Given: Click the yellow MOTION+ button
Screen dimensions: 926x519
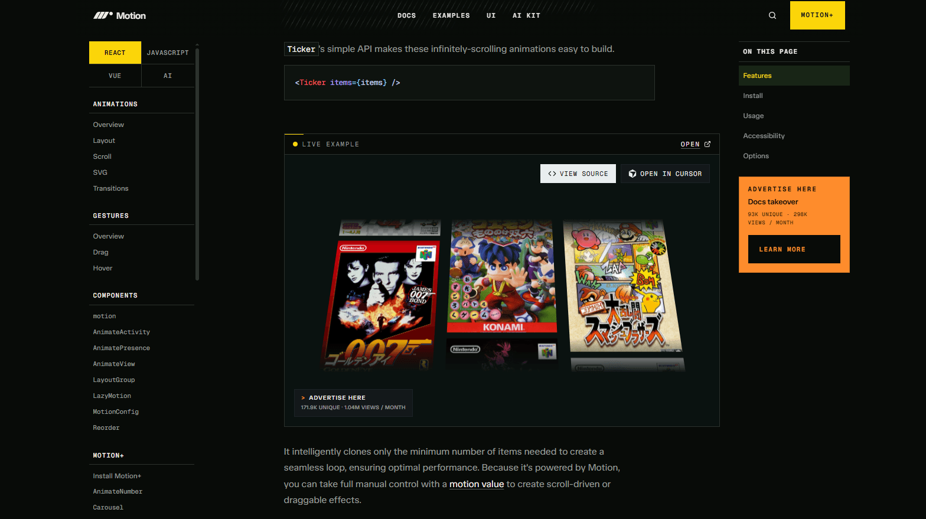Looking at the screenshot, I should [x=817, y=15].
